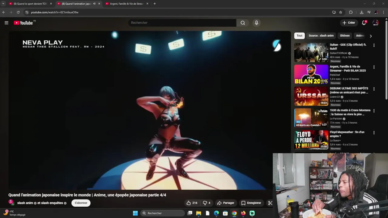Open Task View on taskbar
388x218 pixels.
pyautogui.click(x=190, y=213)
